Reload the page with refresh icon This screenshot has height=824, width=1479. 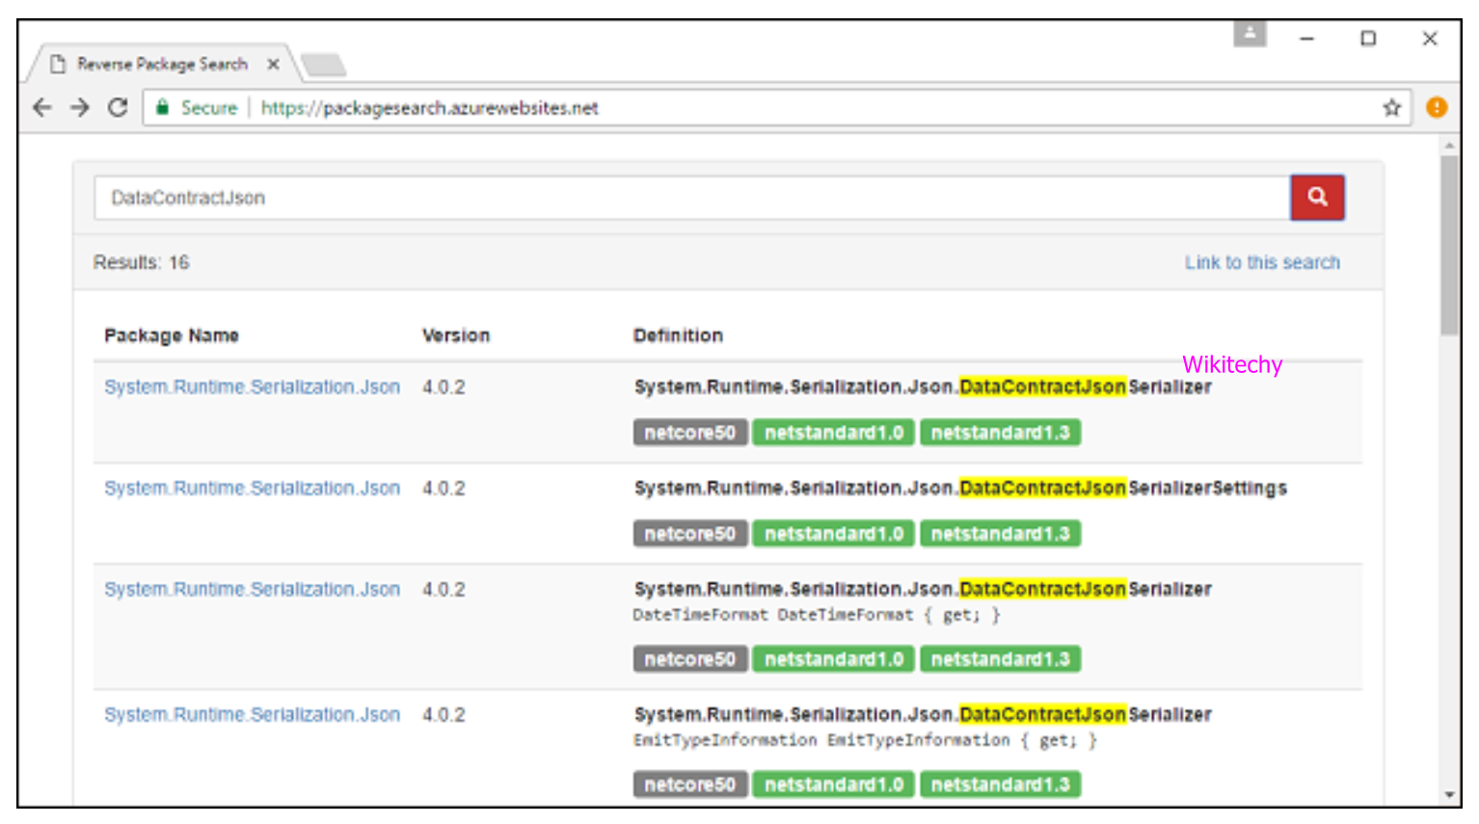(x=118, y=108)
